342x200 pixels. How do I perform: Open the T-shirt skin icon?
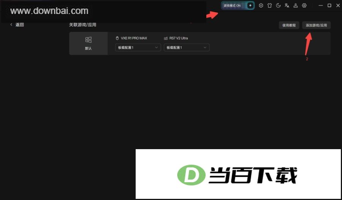tap(269, 6)
